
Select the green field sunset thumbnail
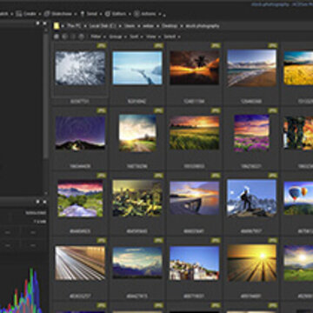click(195, 133)
